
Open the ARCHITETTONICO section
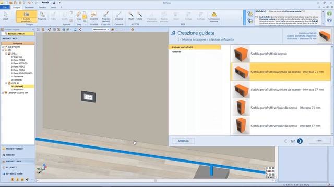coord(18,149)
